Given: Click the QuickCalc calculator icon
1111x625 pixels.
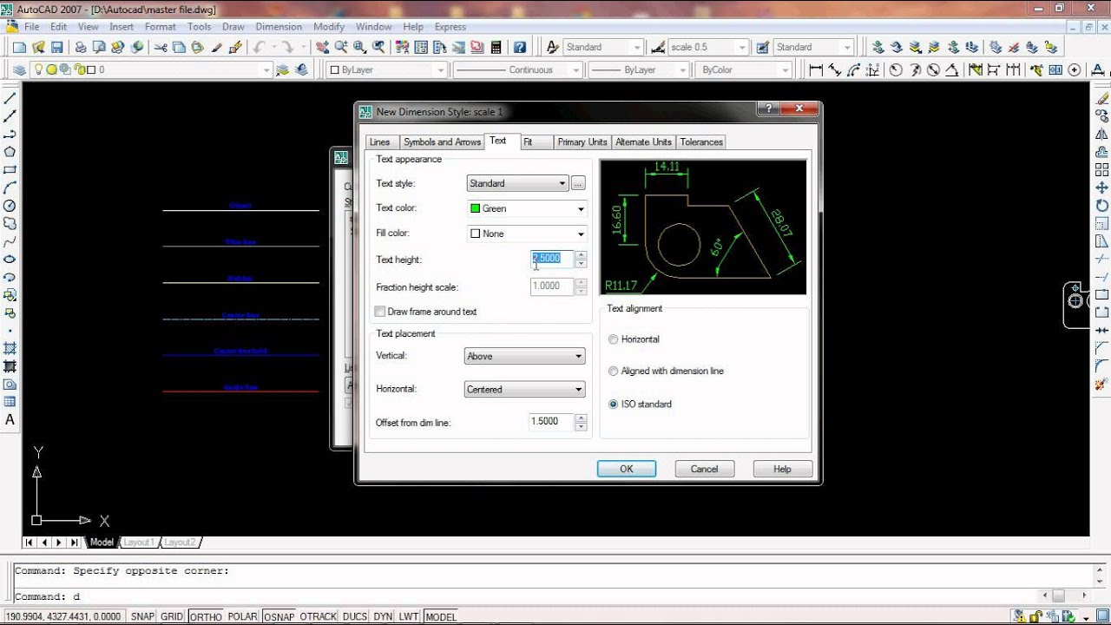Looking at the screenshot, I should click(496, 48).
